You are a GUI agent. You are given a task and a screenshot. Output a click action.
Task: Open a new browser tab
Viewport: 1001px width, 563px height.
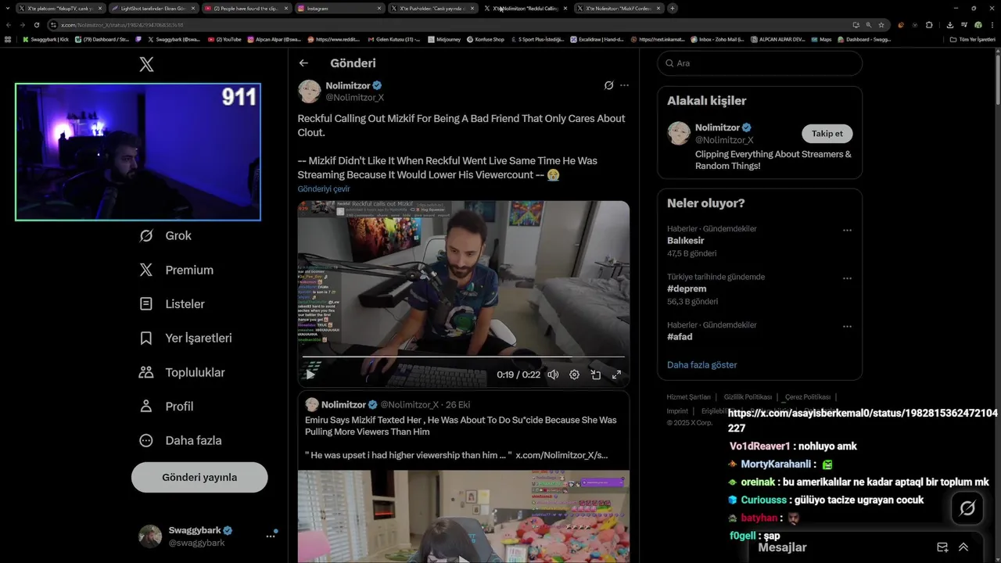point(673,8)
